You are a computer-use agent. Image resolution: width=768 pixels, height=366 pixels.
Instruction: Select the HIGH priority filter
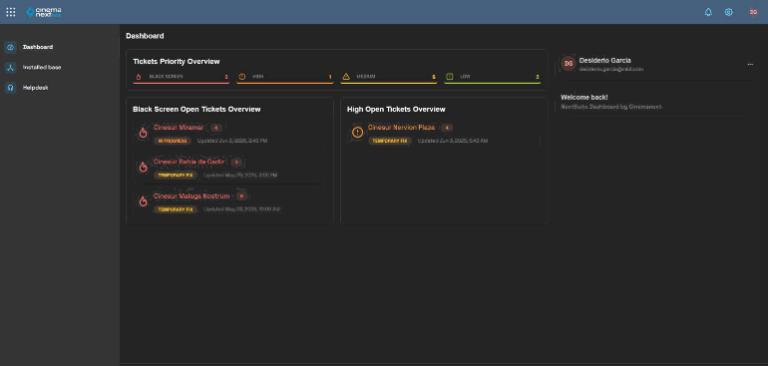tap(285, 78)
